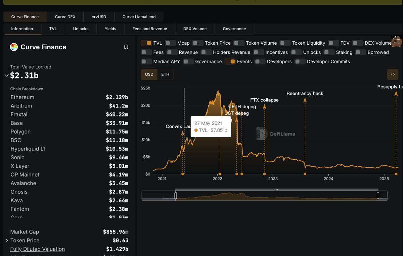
Task: Click the Curve Finance rainbow logo
Action: [x=14, y=47]
